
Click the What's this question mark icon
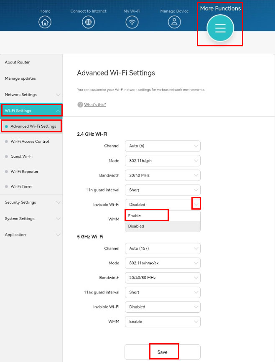pyautogui.click(x=80, y=105)
